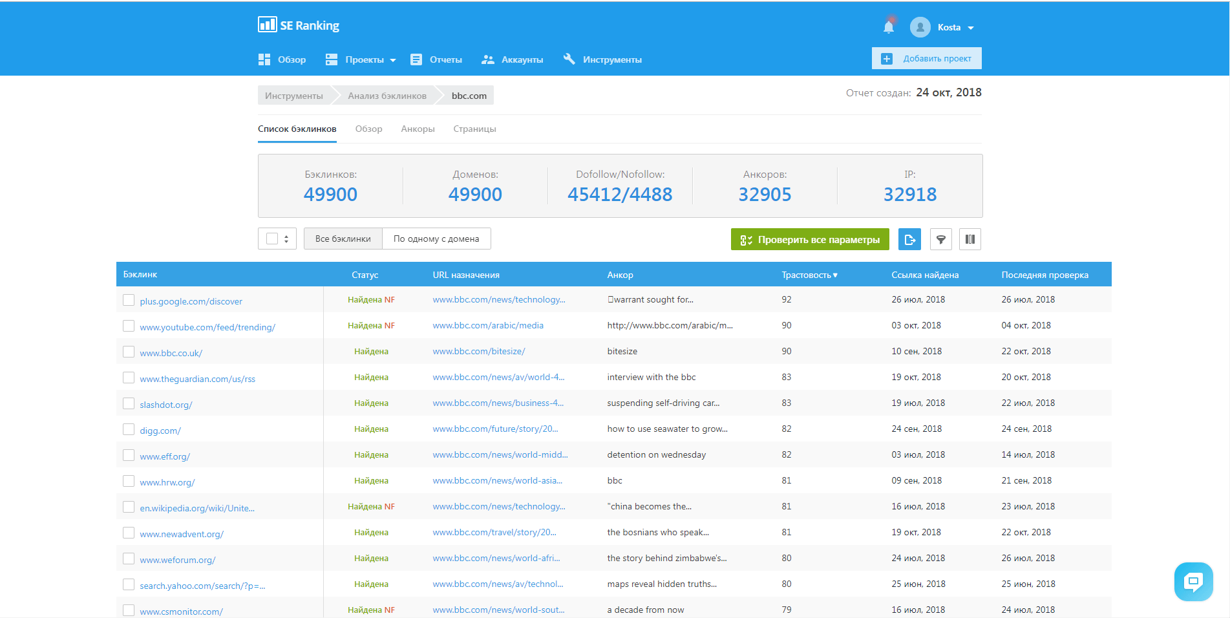Open target URL www.bbc.com/bitesize/
Viewport: 1230px width, 618px height.
[x=479, y=351]
